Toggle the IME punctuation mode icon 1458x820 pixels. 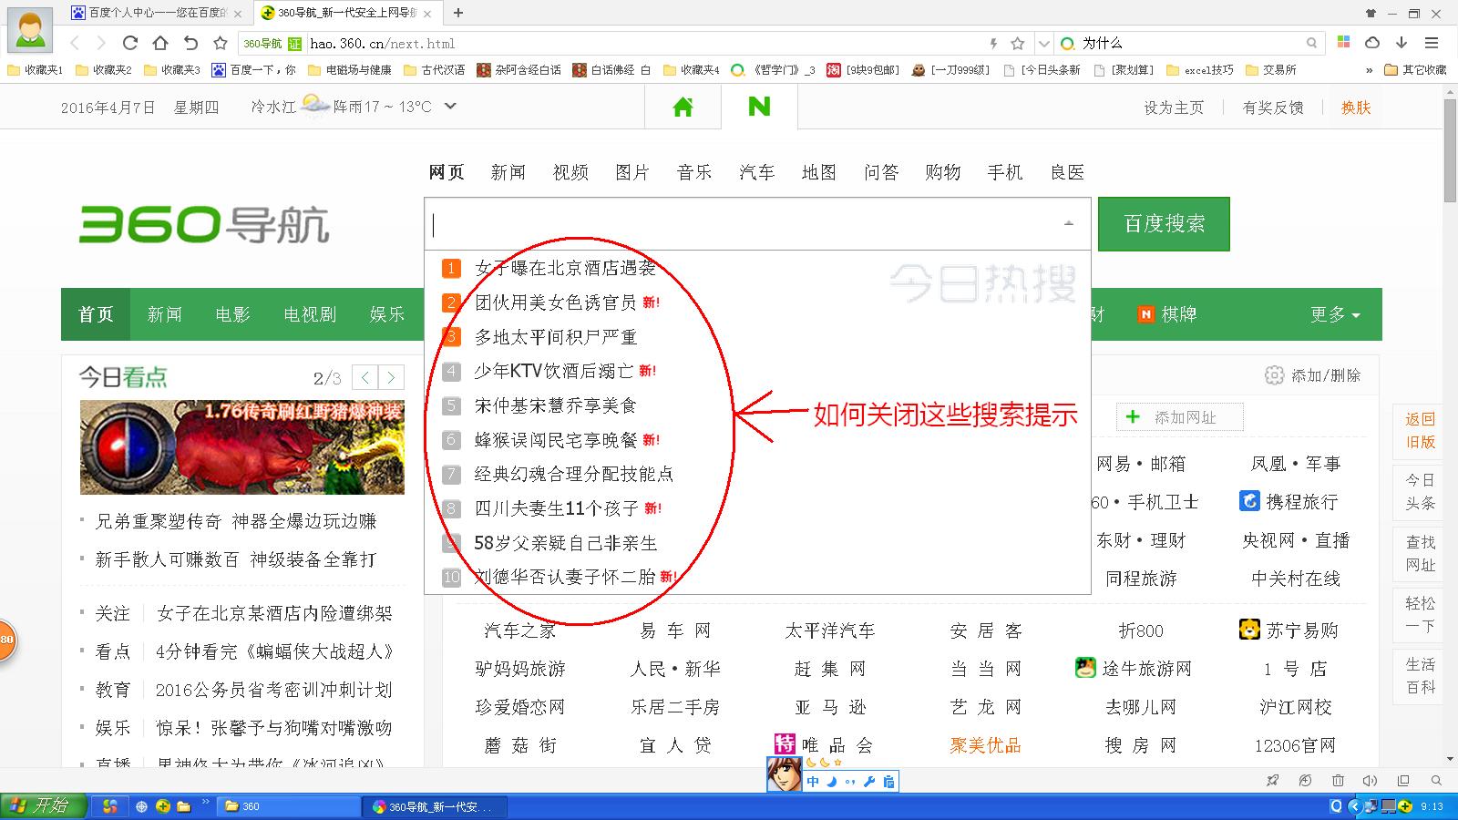tap(850, 782)
